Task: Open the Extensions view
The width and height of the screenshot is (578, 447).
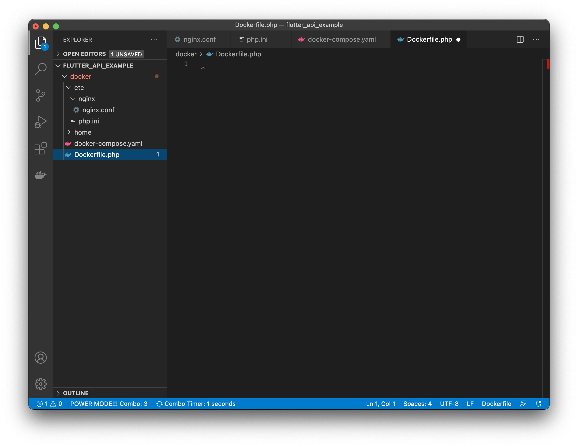Action: [x=40, y=148]
